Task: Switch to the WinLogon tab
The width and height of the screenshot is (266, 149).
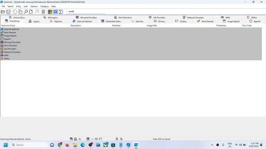Action: pyautogui.click(x=51, y=17)
